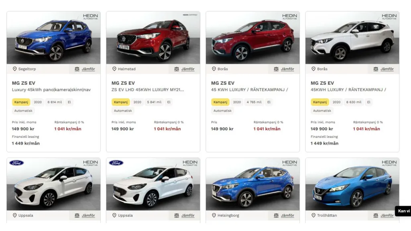Open the red MG ZS EV Halmstad photo

(x=153, y=38)
